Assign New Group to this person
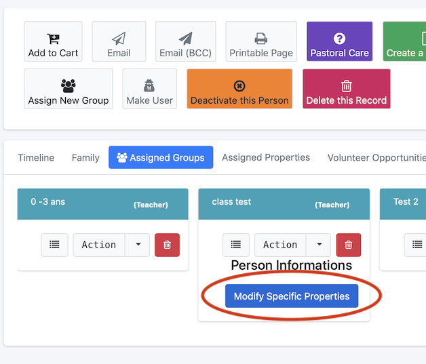The image size is (426, 364). coord(69,89)
